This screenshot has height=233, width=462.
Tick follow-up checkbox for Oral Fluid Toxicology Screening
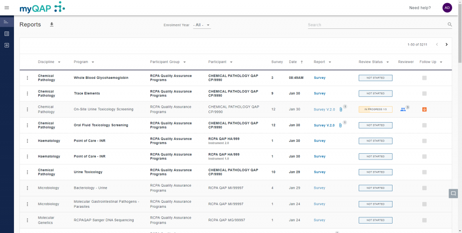[424, 125]
